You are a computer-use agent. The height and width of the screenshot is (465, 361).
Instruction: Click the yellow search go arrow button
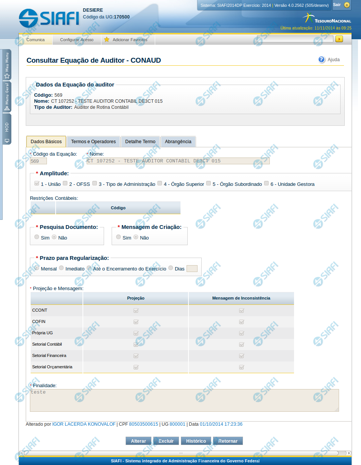[x=339, y=39]
